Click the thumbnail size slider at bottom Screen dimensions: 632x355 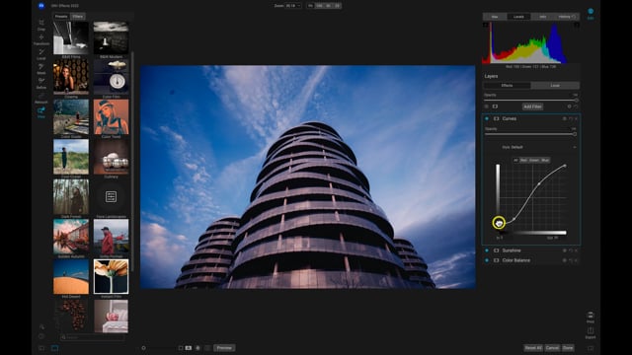point(143,348)
